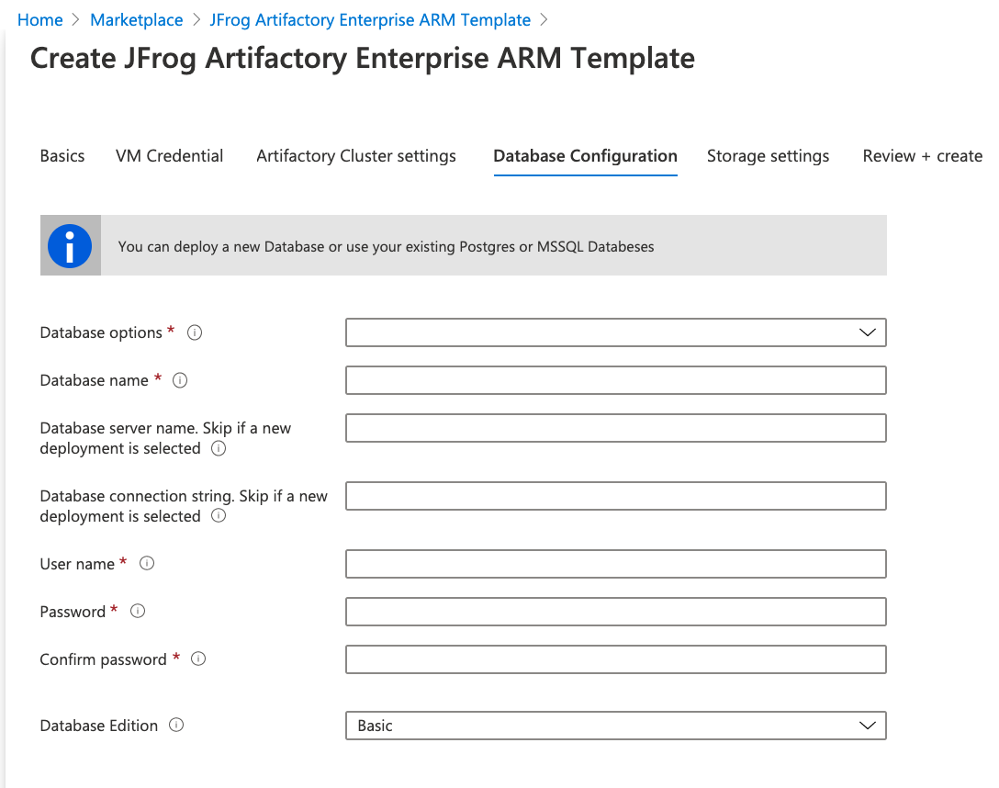Click info icon beside Database name
Viewport: 999px width, 788px height.
180,380
